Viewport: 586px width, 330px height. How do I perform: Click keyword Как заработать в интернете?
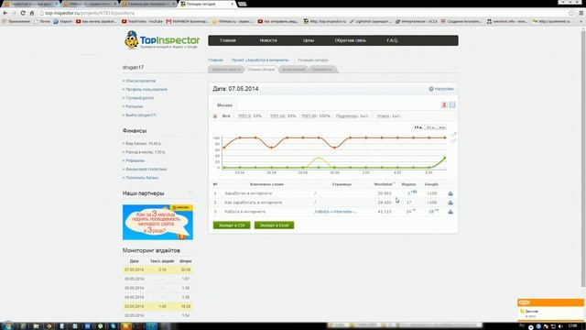[x=254, y=203]
